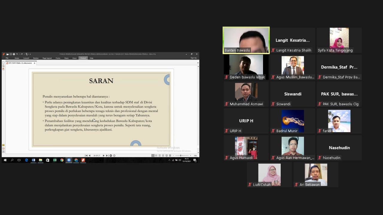Open the Convert ribbon tab
Viewport: 383px width, 215px height.
[26, 58]
